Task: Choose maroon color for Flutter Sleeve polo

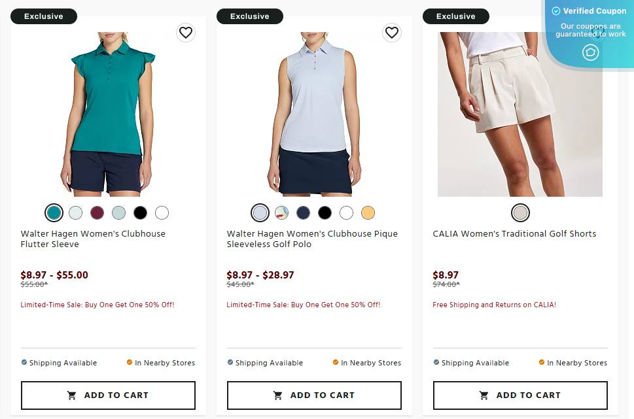Action: [97, 212]
